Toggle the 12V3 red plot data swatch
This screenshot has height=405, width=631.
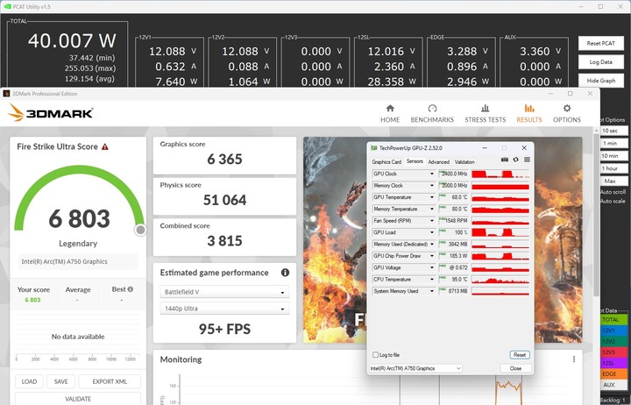(x=613, y=352)
